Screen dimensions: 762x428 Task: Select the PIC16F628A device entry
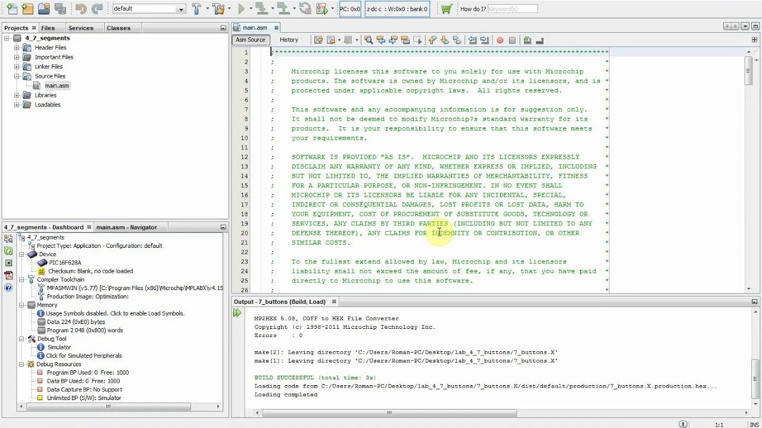(x=65, y=262)
